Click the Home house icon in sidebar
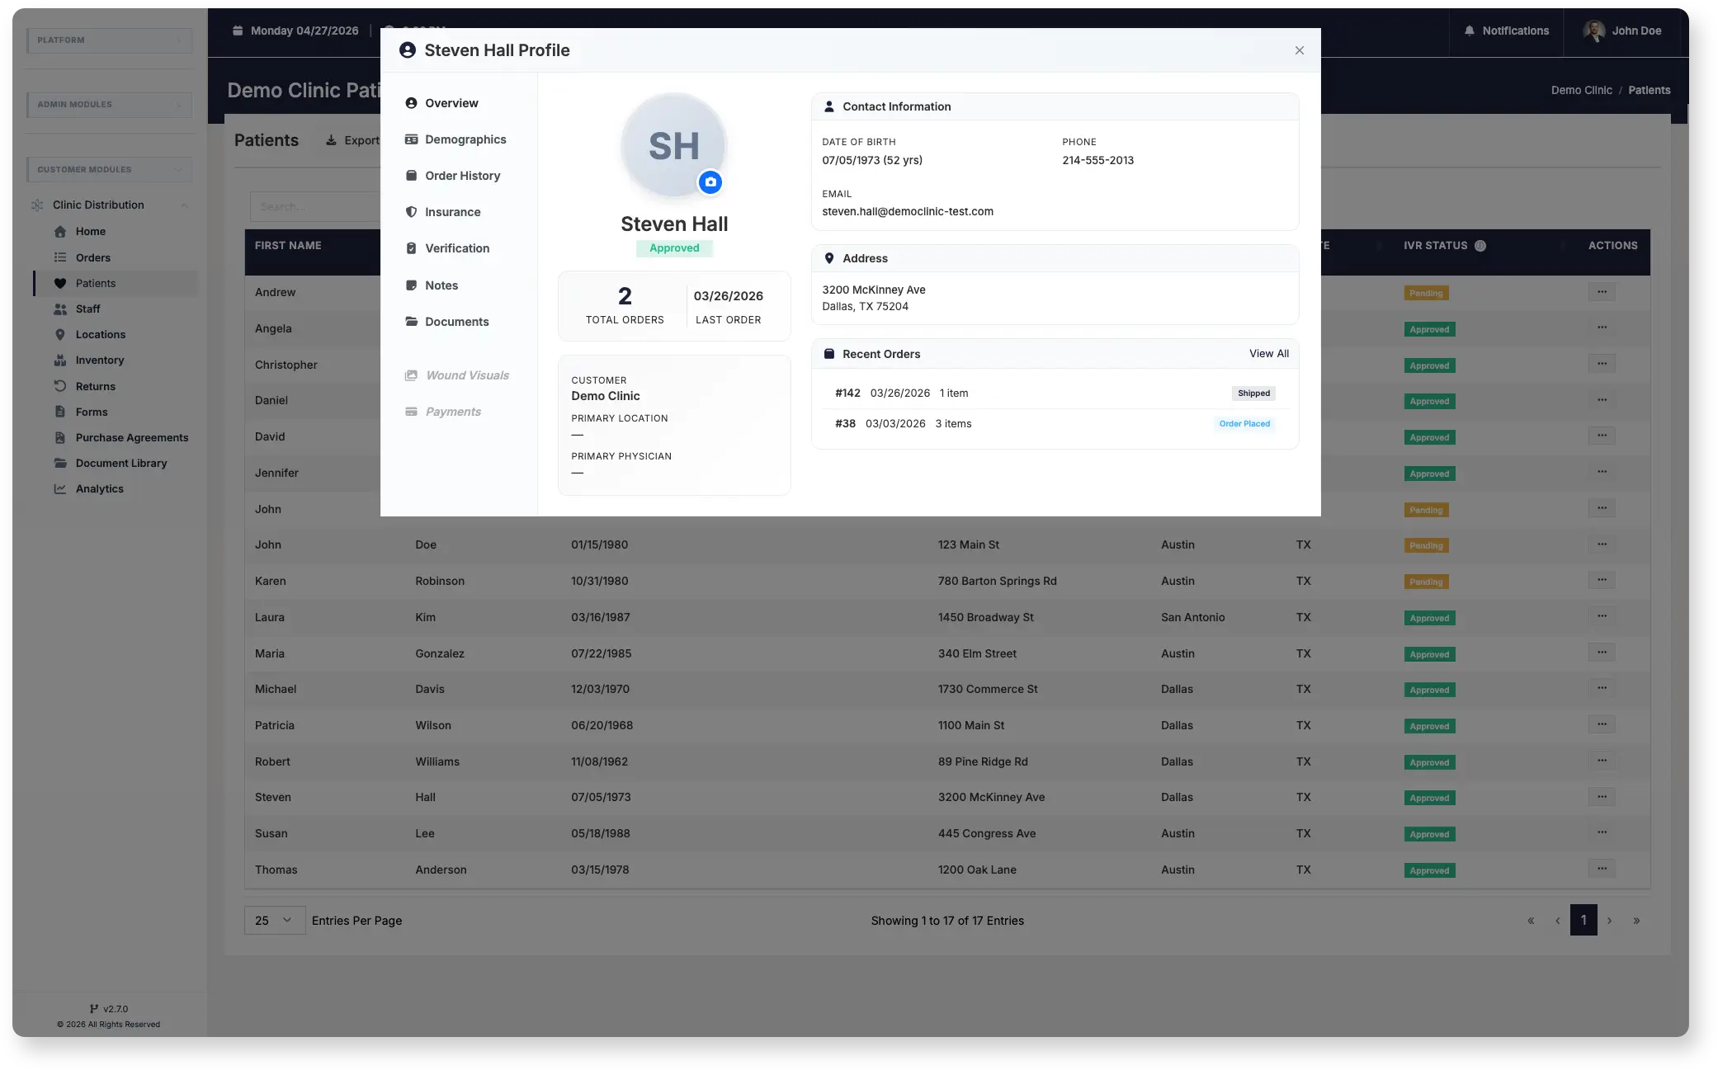This screenshot has width=1718, height=1070. tap(60, 232)
